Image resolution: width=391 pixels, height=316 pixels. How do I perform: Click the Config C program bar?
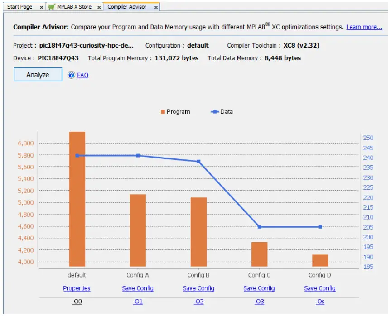point(259,254)
